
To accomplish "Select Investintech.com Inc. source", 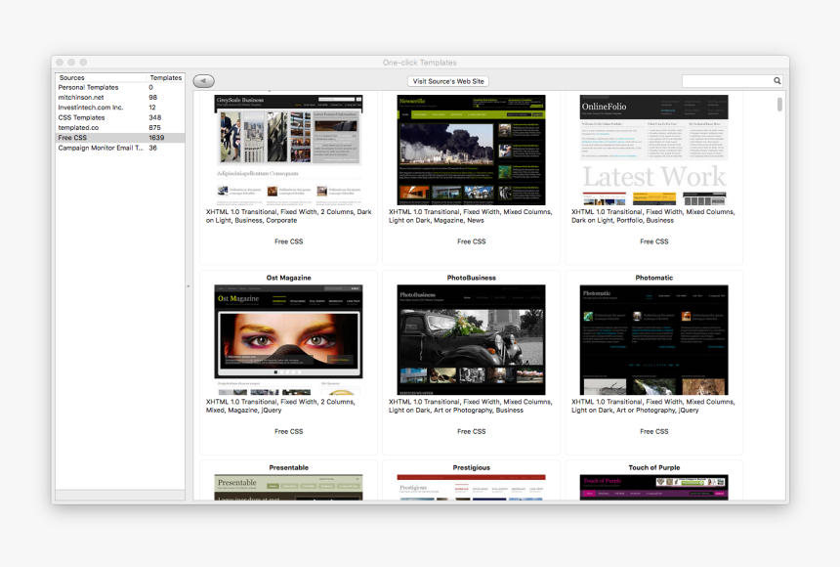I will click(x=120, y=108).
